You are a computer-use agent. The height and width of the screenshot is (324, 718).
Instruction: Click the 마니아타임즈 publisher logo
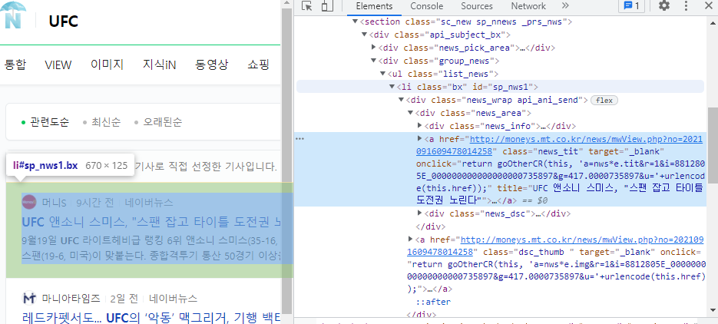tap(29, 299)
